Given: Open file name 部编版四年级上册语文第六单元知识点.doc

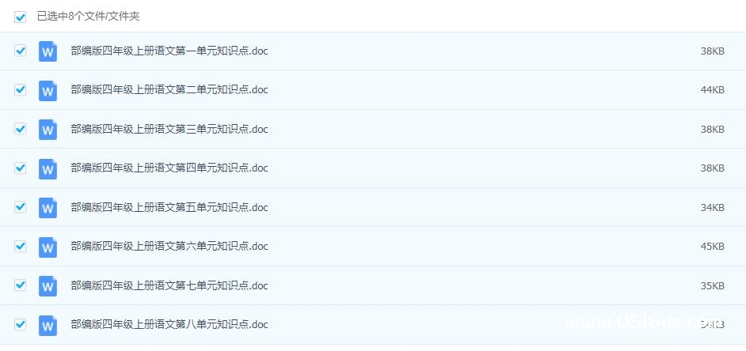Looking at the screenshot, I should 169,246.
